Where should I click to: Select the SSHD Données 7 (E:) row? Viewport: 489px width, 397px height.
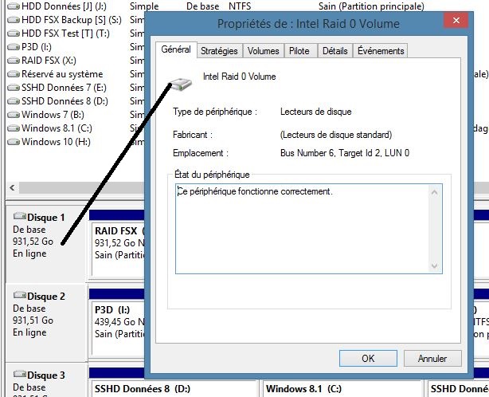coord(76,88)
